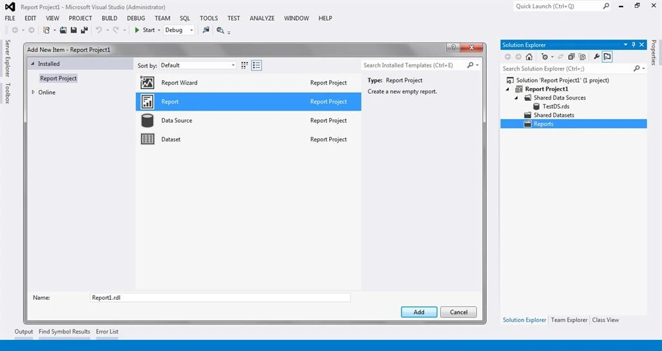Click the Save All toolbar icon
Screen dimensions: 662x351
[x=85, y=30]
